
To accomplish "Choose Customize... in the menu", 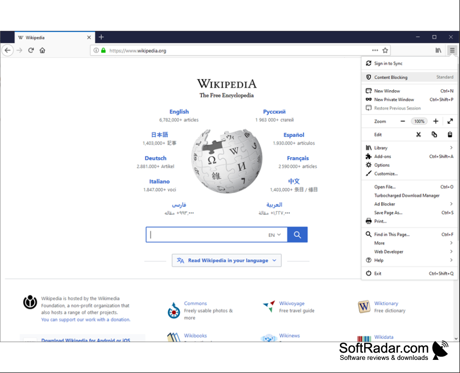I will pyautogui.click(x=409, y=174).
